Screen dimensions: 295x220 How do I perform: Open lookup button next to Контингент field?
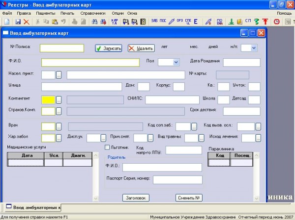[x=59, y=99]
